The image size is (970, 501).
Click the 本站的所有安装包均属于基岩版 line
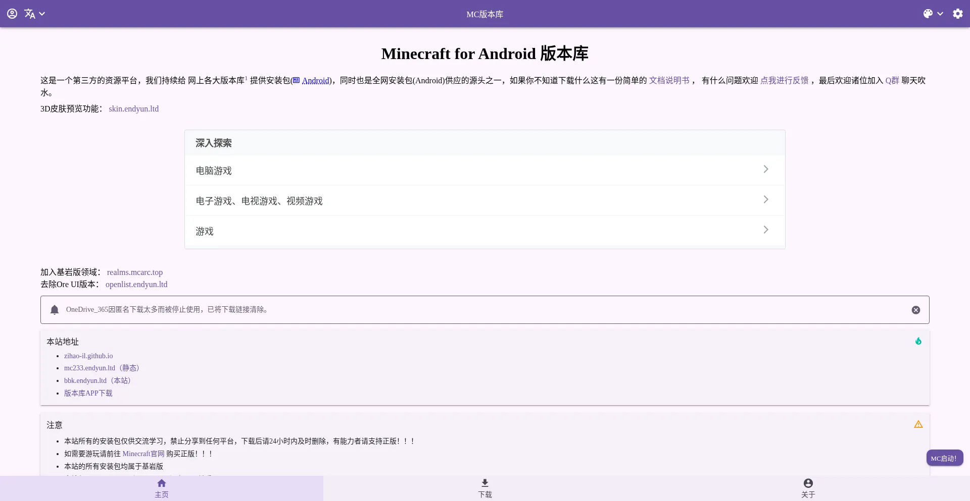coord(114,466)
